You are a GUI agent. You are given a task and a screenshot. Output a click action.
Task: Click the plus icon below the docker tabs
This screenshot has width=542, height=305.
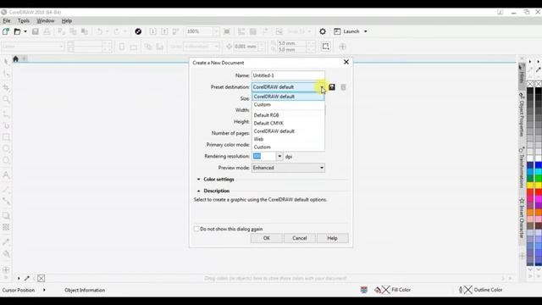coord(523,256)
